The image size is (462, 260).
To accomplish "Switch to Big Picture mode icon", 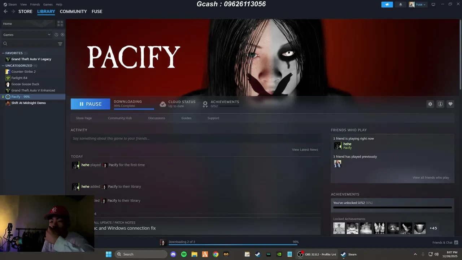I will tap(433, 4).
